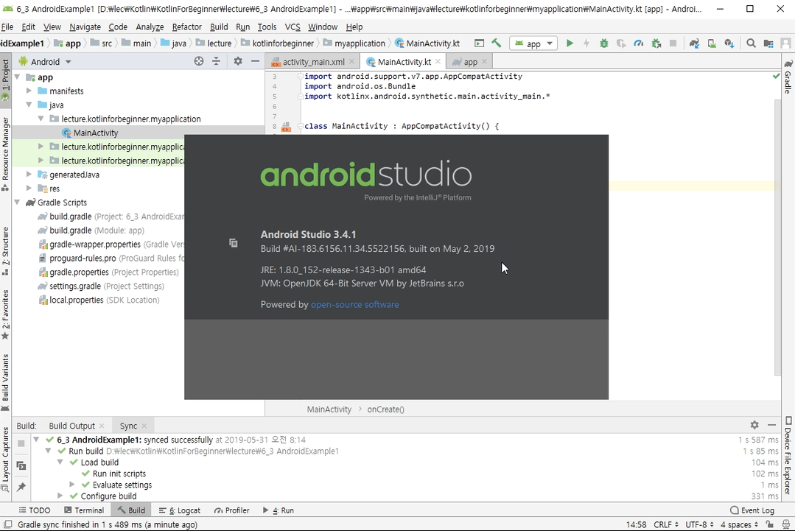
Task: Toggle the 2: Favorites side panel
Action: (6, 315)
